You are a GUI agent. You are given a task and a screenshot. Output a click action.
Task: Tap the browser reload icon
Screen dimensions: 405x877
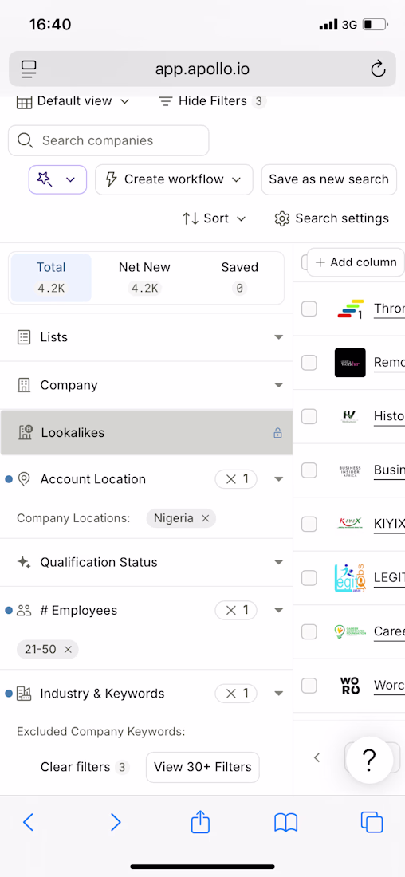pyautogui.click(x=378, y=69)
